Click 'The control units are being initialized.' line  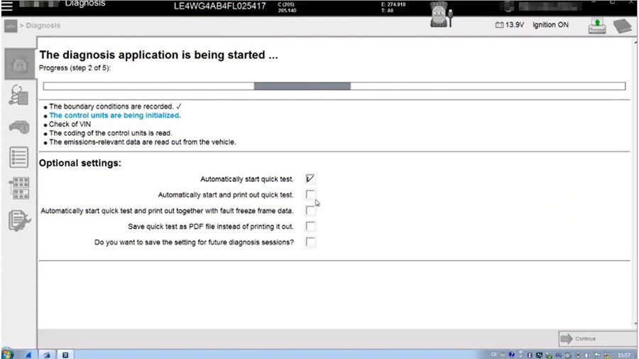point(115,115)
